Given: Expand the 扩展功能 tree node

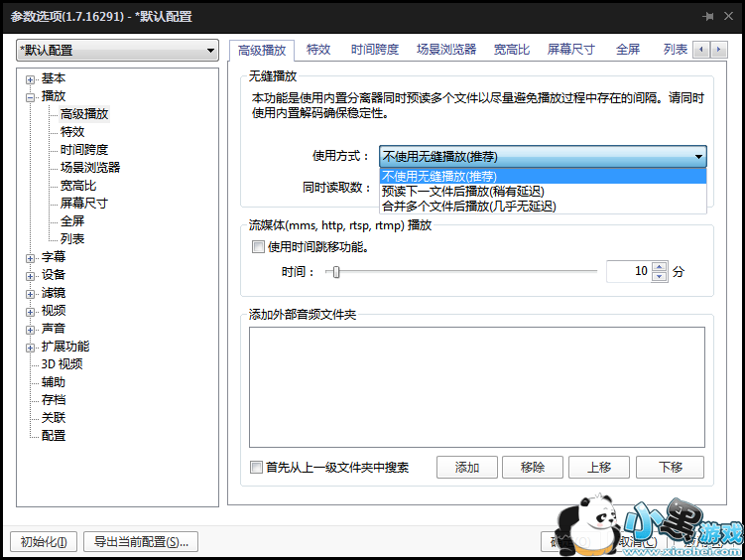Looking at the screenshot, I should click(x=31, y=348).
